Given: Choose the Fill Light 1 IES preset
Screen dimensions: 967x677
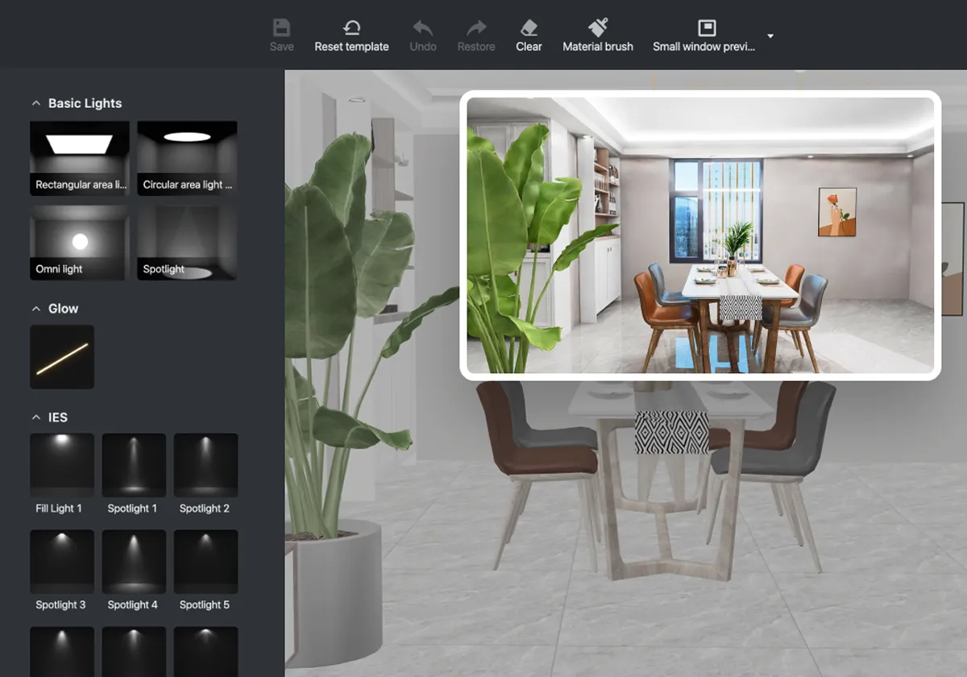Looking at the screenshot, I should (62, 466).
